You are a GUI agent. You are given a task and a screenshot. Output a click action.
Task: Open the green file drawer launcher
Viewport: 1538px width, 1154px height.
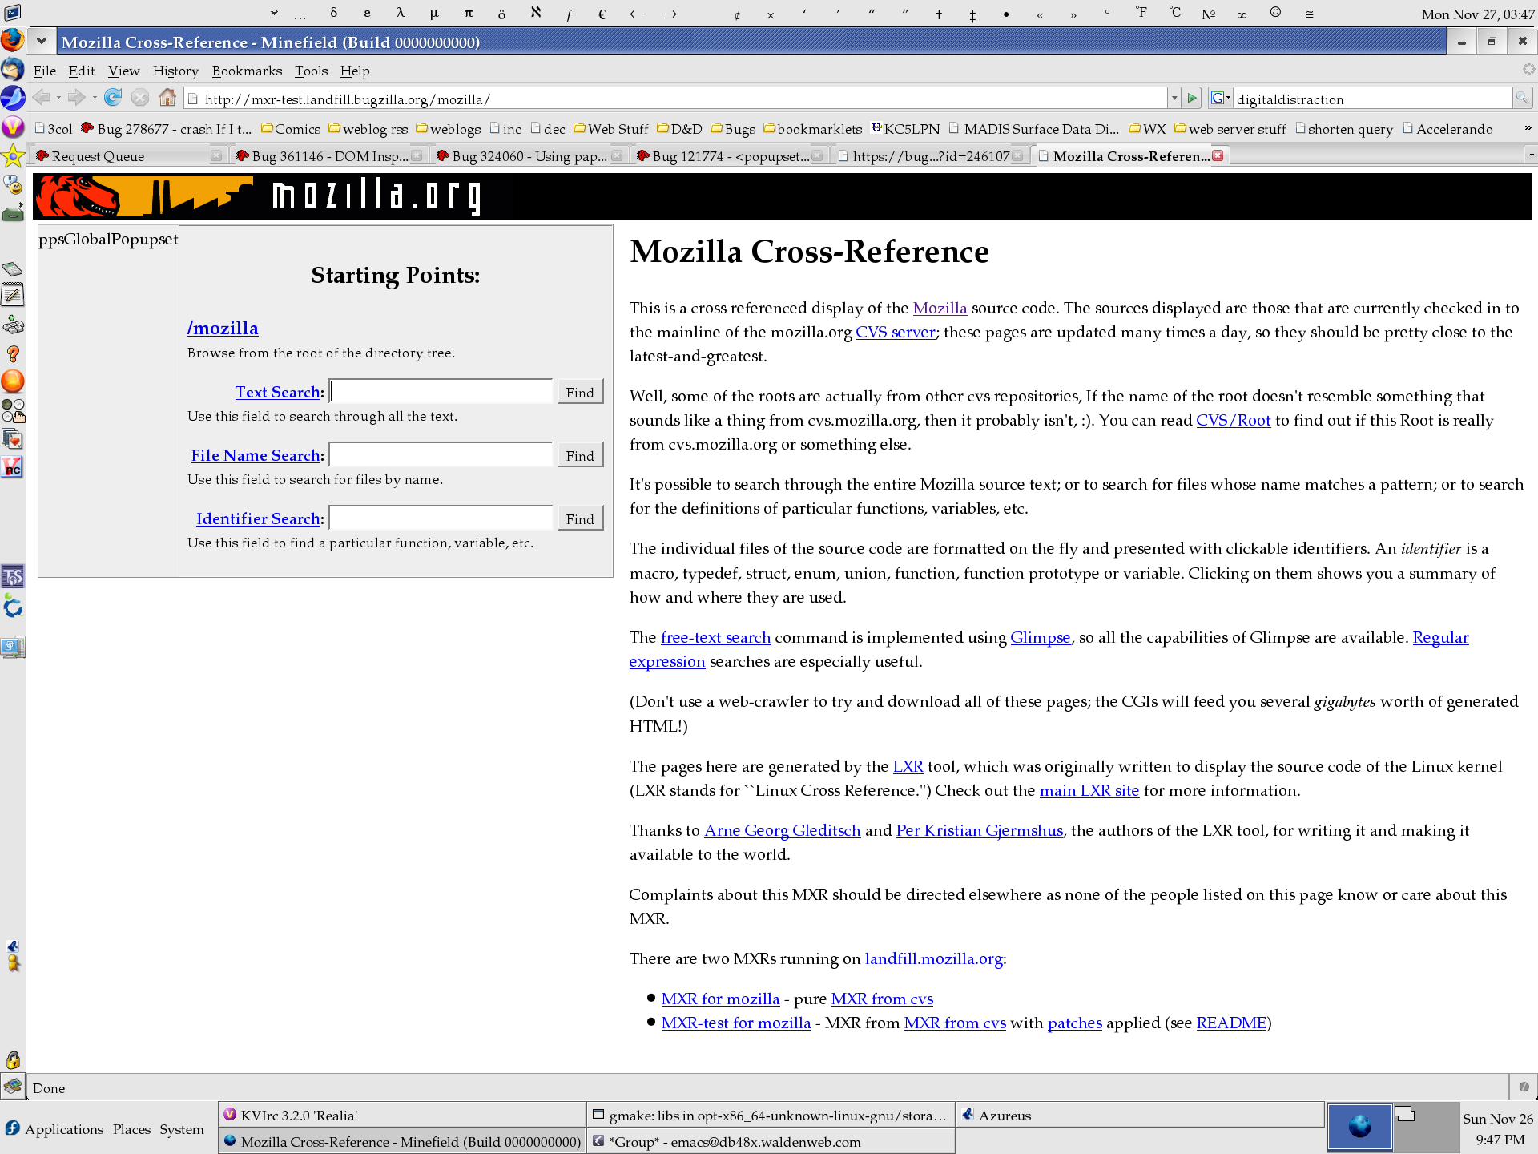(x=13, y=214)
